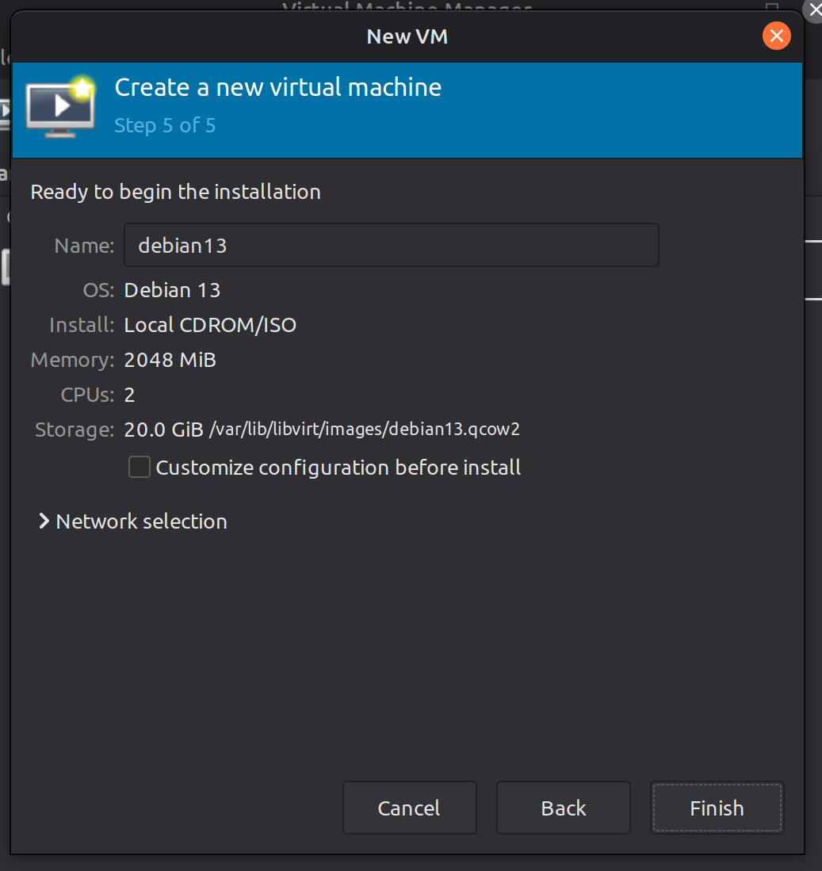Expand the Network selection section
Viewport: 822px width, 871px height.
pyautogui.click(x=132, y=521)
